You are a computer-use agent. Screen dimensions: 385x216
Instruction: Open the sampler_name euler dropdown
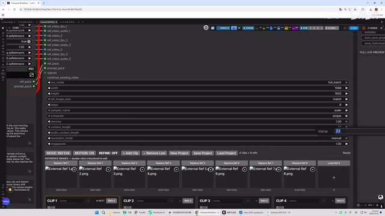pos(197,110)
